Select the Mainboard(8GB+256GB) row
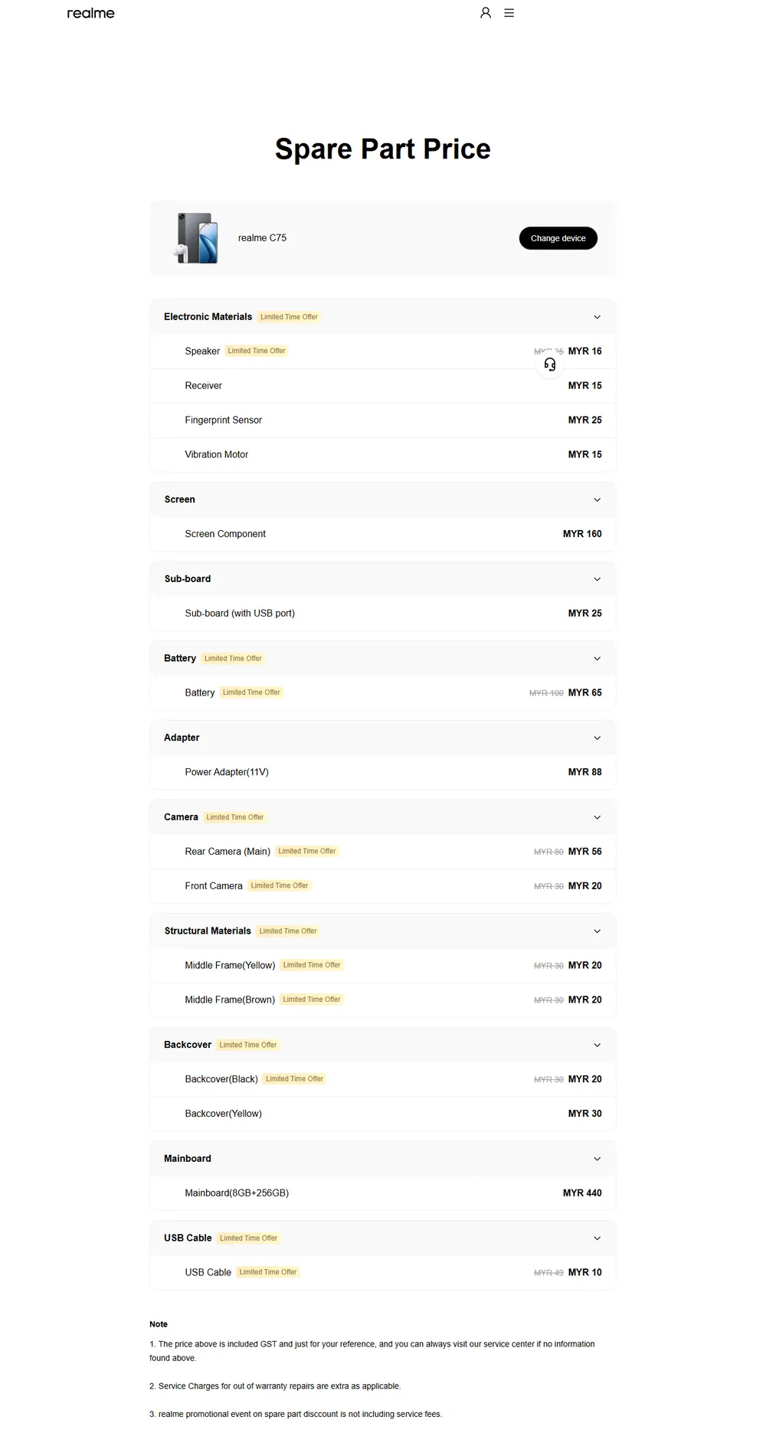Viewport: 766px width, 1456px height. pyautogui.click(x=383, y=1193)
